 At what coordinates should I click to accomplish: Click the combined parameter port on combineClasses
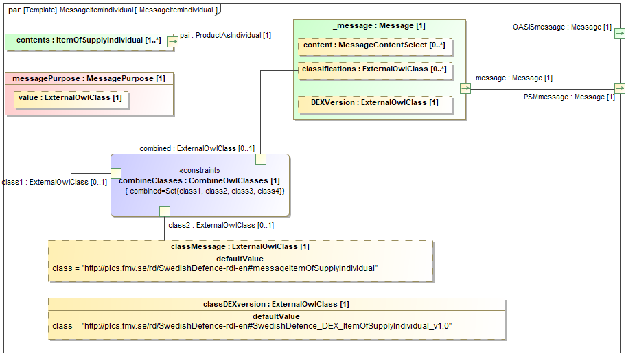click(261, 159)
